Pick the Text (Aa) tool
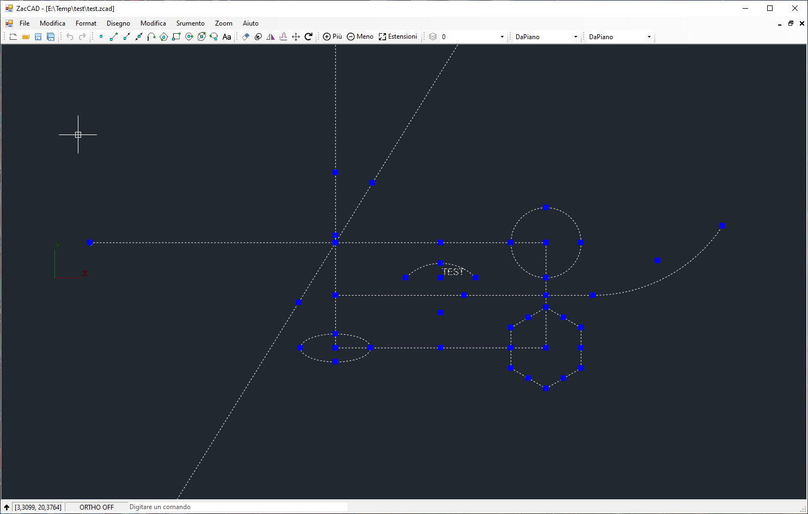Viewport: 808px width, 514px height. point(227,37)
